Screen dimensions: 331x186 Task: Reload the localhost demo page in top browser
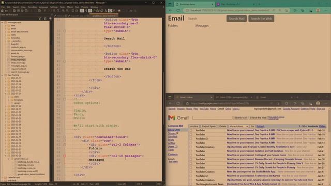click(x=178, y=10)
